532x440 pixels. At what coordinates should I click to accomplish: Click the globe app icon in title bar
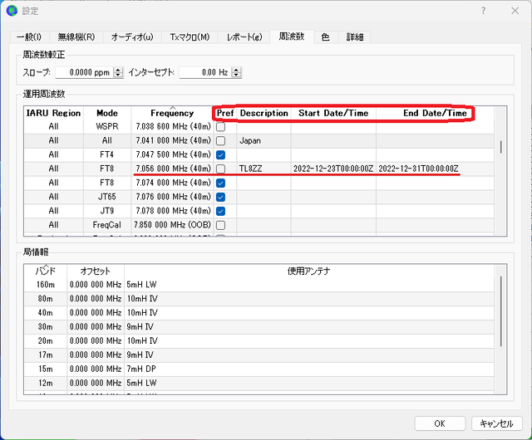[x=12, y=11]
